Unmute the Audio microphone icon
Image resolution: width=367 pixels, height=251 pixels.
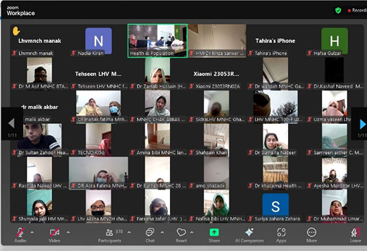[x=20, y=233]
